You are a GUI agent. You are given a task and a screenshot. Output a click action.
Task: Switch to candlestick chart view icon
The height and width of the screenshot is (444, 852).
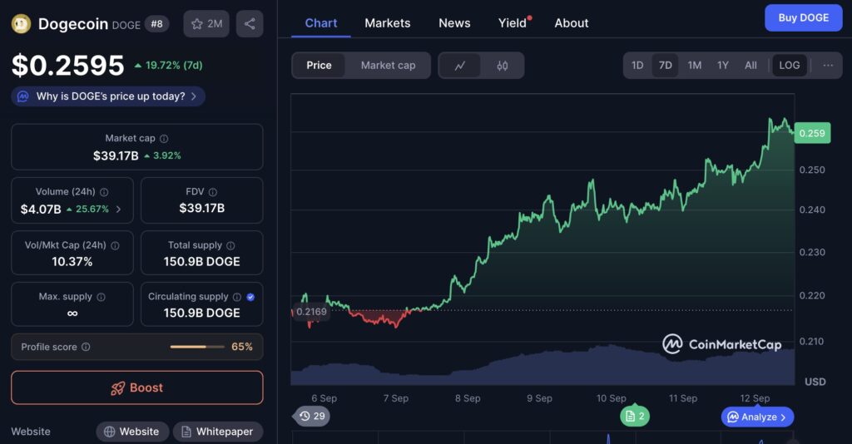(x=502, y=66)
